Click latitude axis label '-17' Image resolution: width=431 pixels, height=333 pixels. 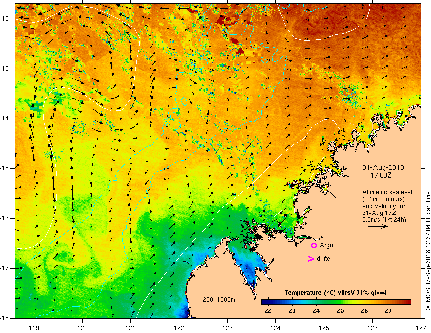coord(5,268)
